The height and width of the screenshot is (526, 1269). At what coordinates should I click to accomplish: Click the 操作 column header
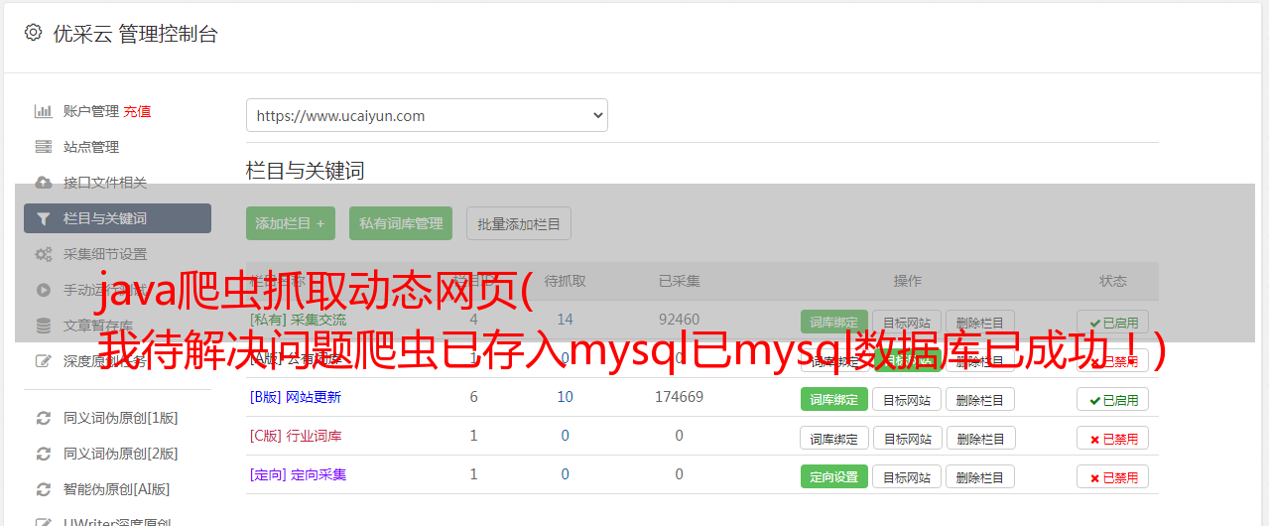point(908,281)
